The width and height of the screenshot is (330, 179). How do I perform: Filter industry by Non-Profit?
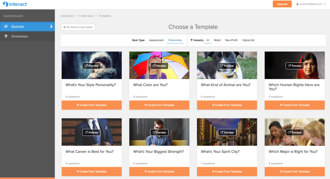point(231,40)
